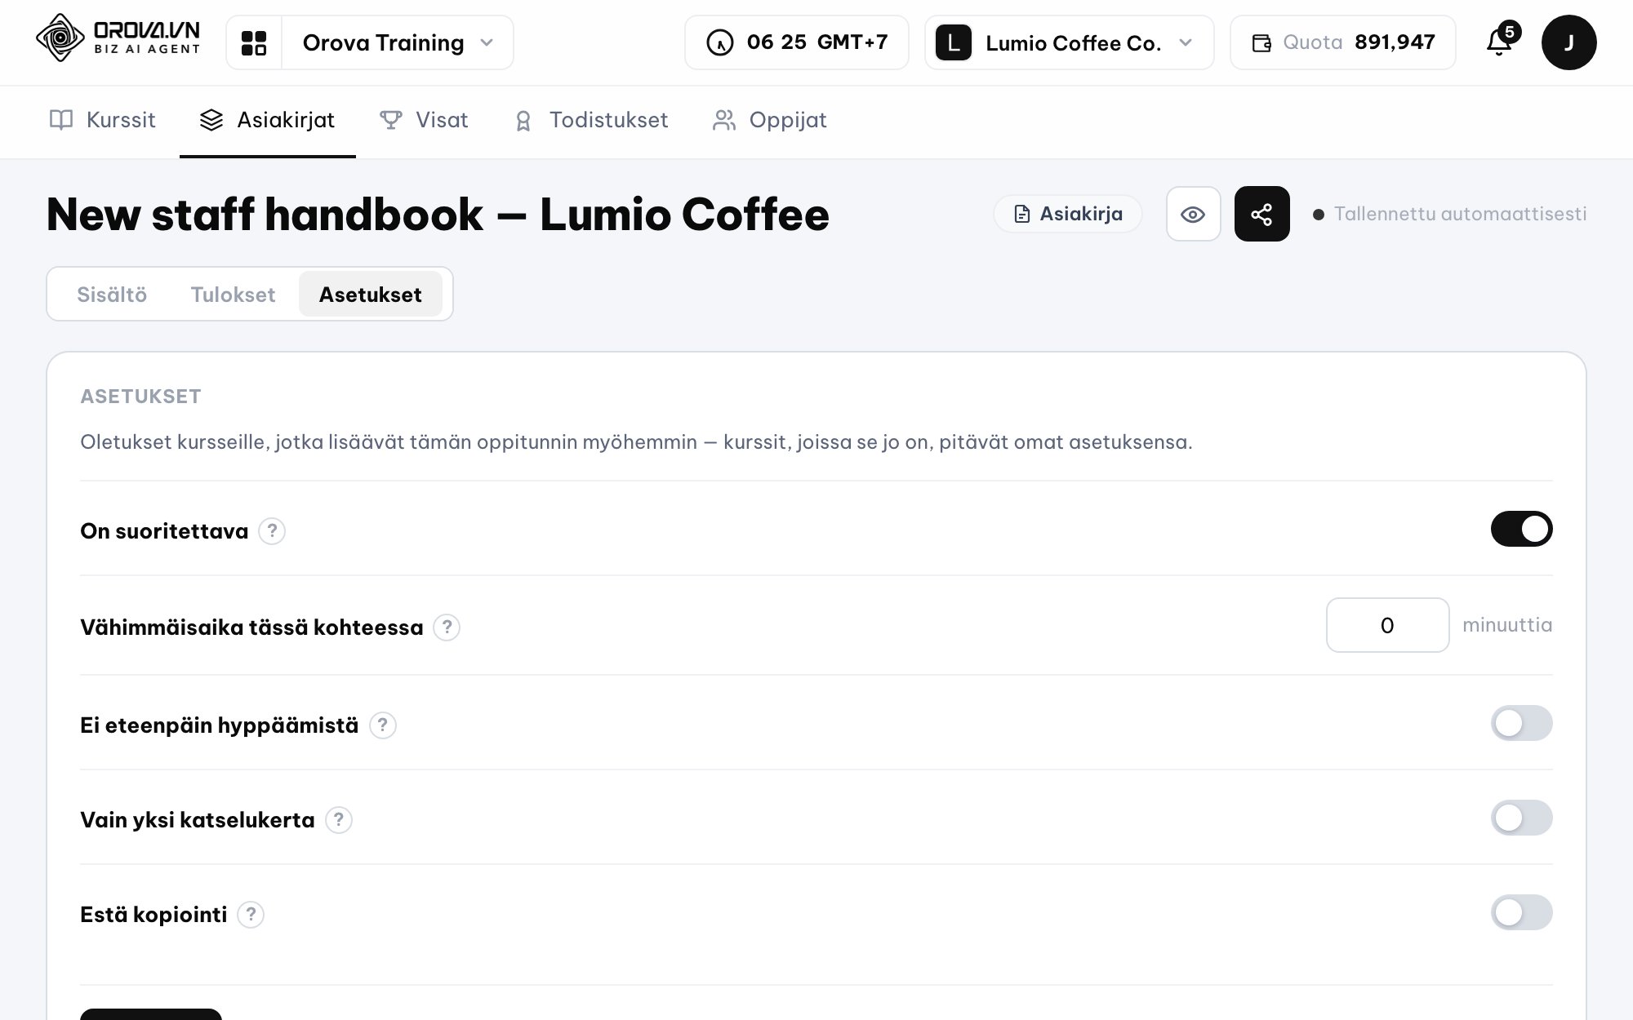
Task: Click the minimum minutes input field
Action: click(1387, 625)
